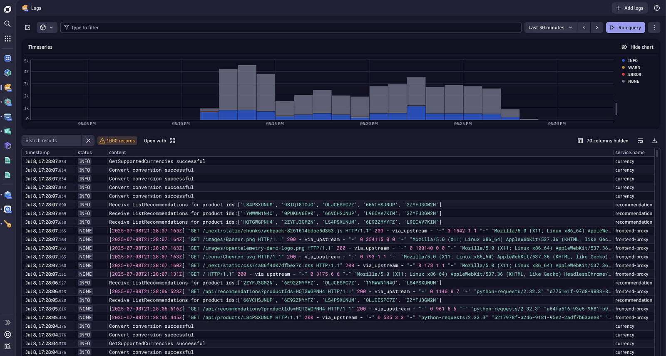Focus the Type to filter field
Screen dimensions: 666x356
point(291,27)
